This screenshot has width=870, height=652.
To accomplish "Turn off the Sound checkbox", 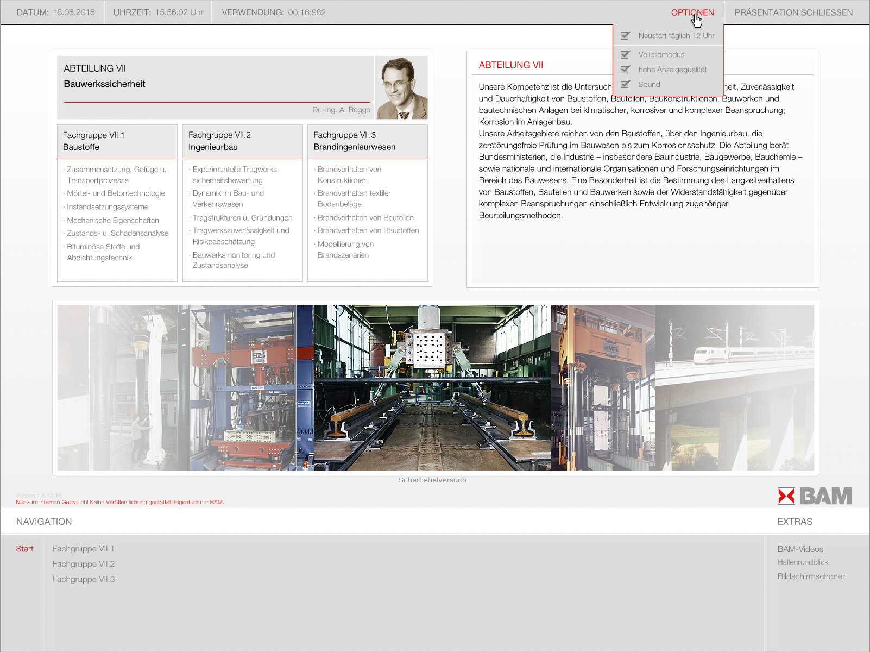I will tap(626, 84).
